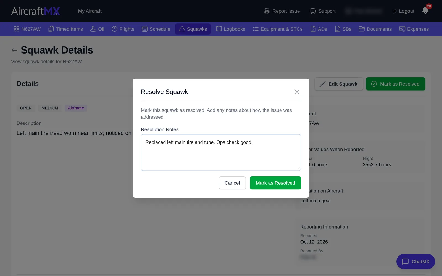Open the Expenses tab label
This screenshot has width=442, height=276.
coord(418,29)
